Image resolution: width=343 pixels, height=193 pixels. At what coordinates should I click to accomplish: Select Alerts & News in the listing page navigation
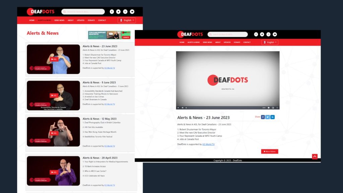[45, 20]
